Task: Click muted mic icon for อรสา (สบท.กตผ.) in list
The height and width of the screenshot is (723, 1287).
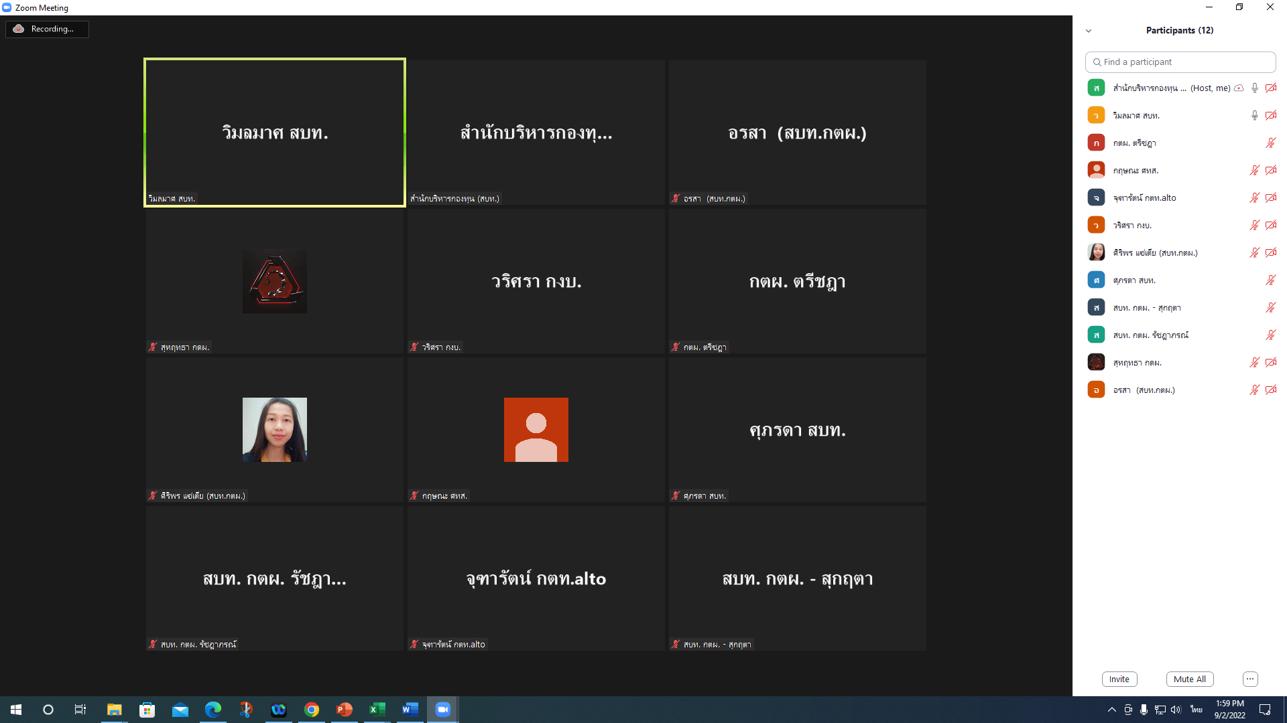Action: pyautogui.click(x=1254, y=390)
